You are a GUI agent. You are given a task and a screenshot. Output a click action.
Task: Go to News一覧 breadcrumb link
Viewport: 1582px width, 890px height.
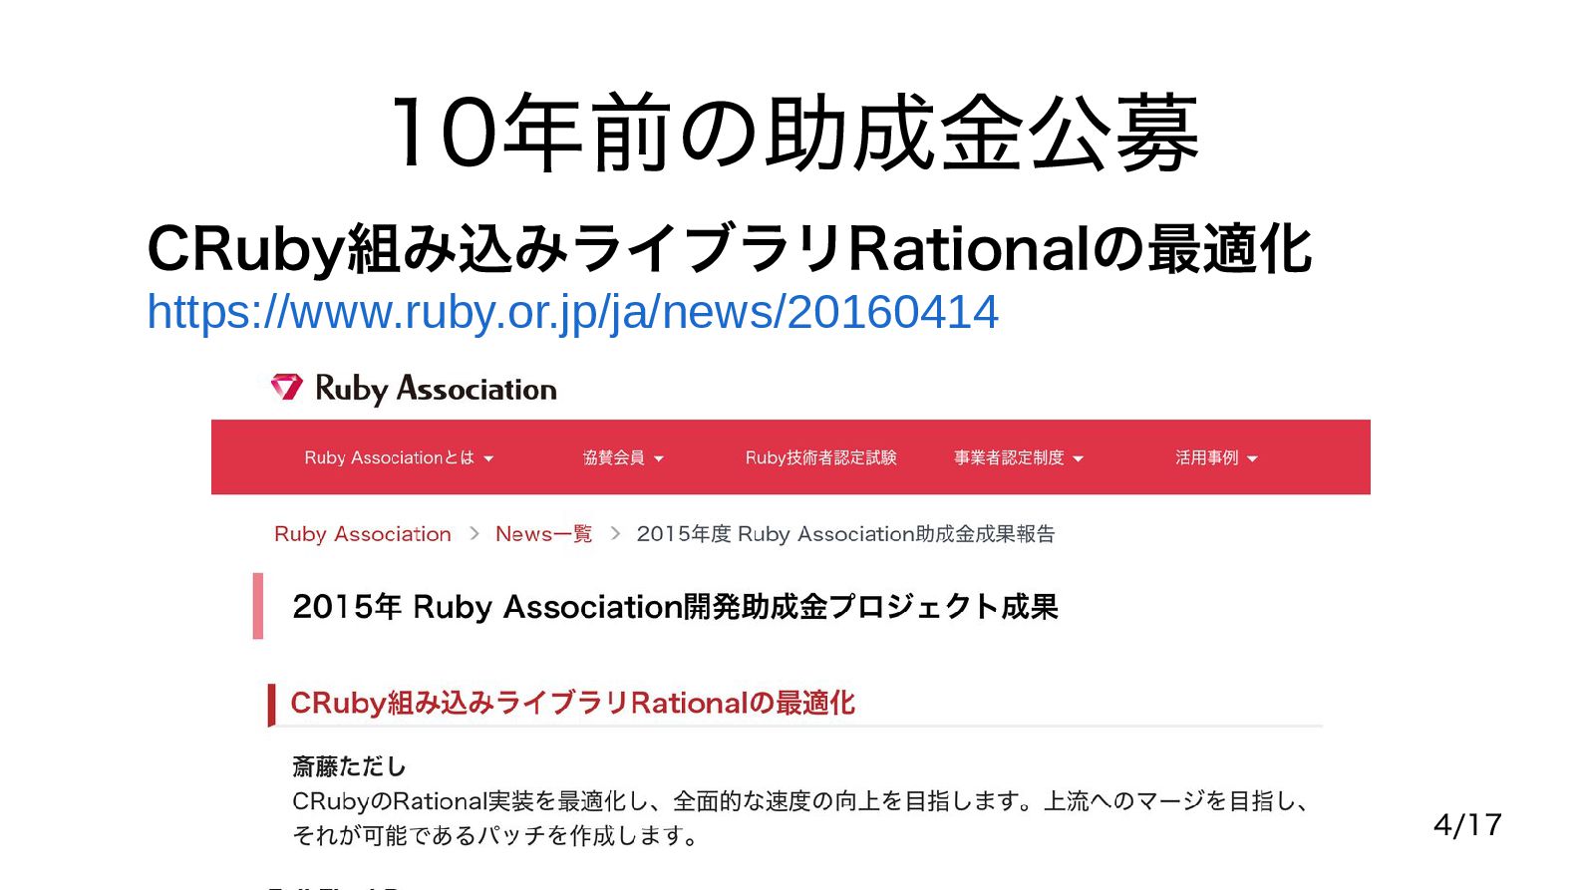click(x=543, y=534)
